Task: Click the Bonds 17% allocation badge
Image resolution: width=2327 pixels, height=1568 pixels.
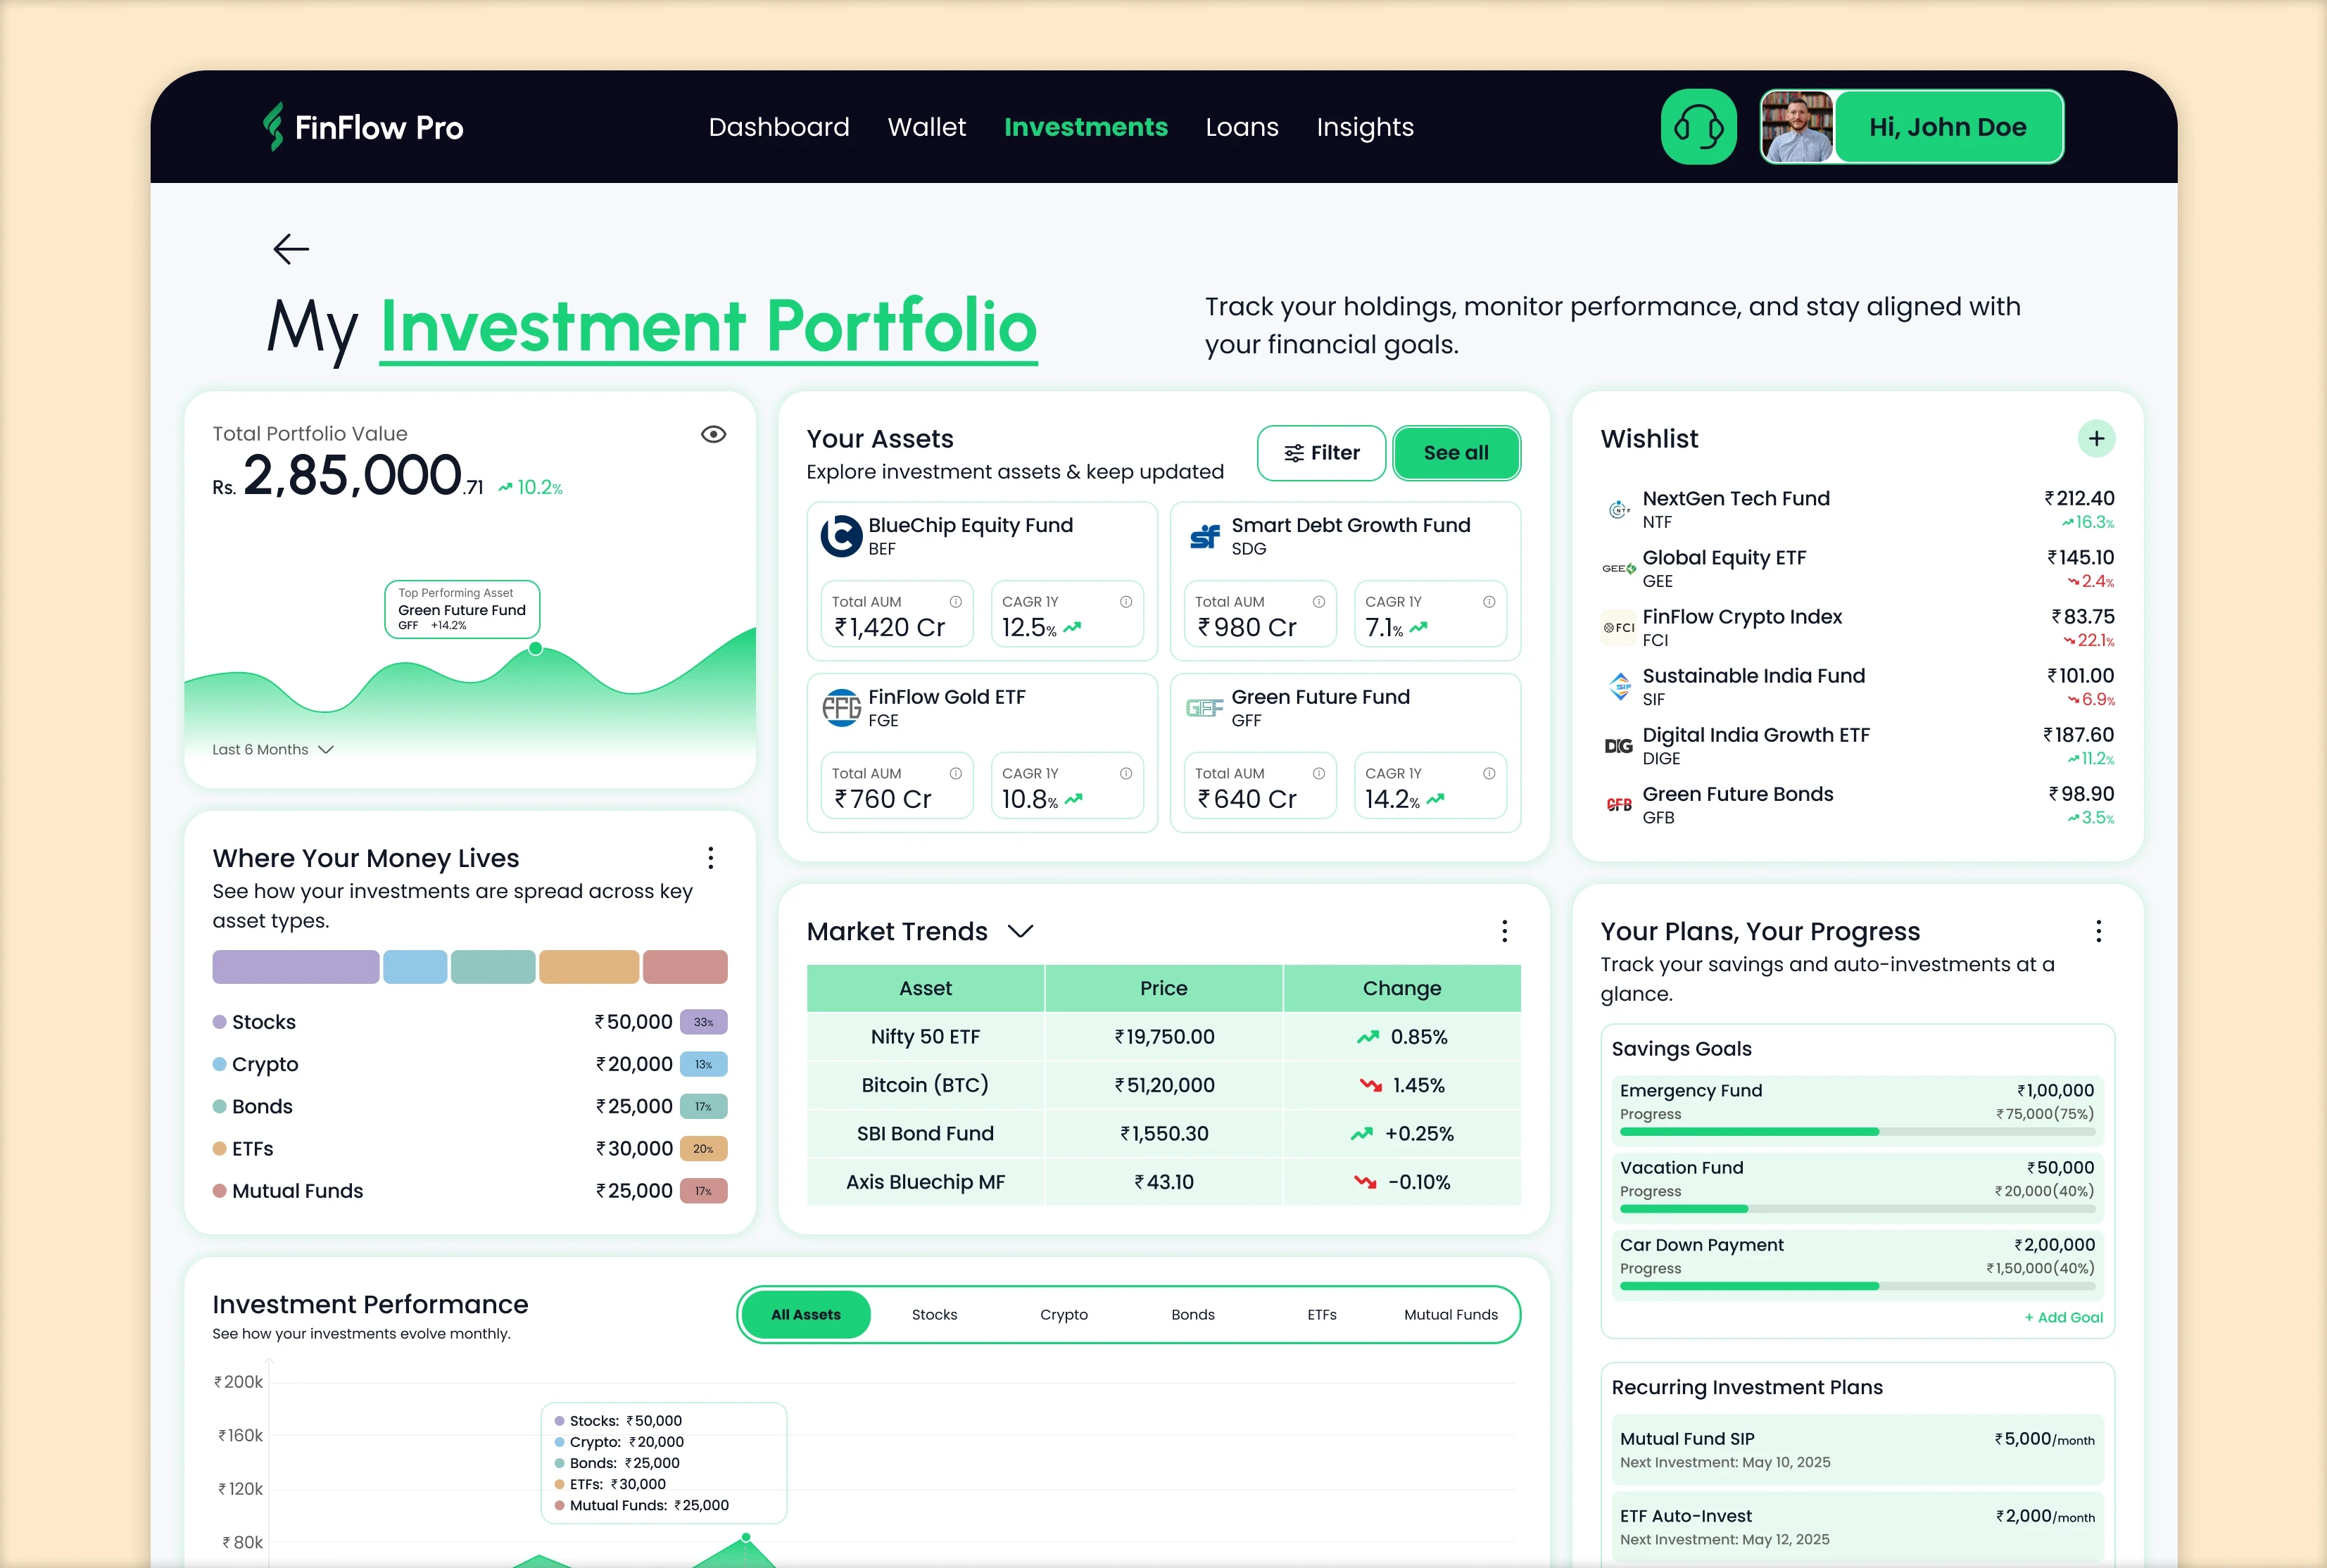Action: coord(703,1107)
